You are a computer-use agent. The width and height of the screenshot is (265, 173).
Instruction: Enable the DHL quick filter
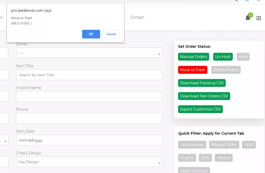[205, 158]
